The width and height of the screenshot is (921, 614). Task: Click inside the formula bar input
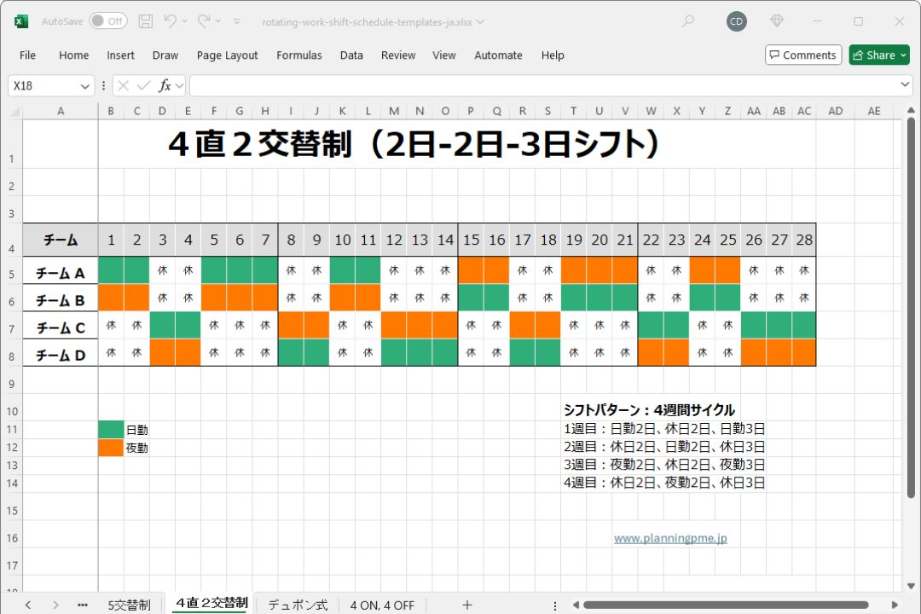(546, 86)
